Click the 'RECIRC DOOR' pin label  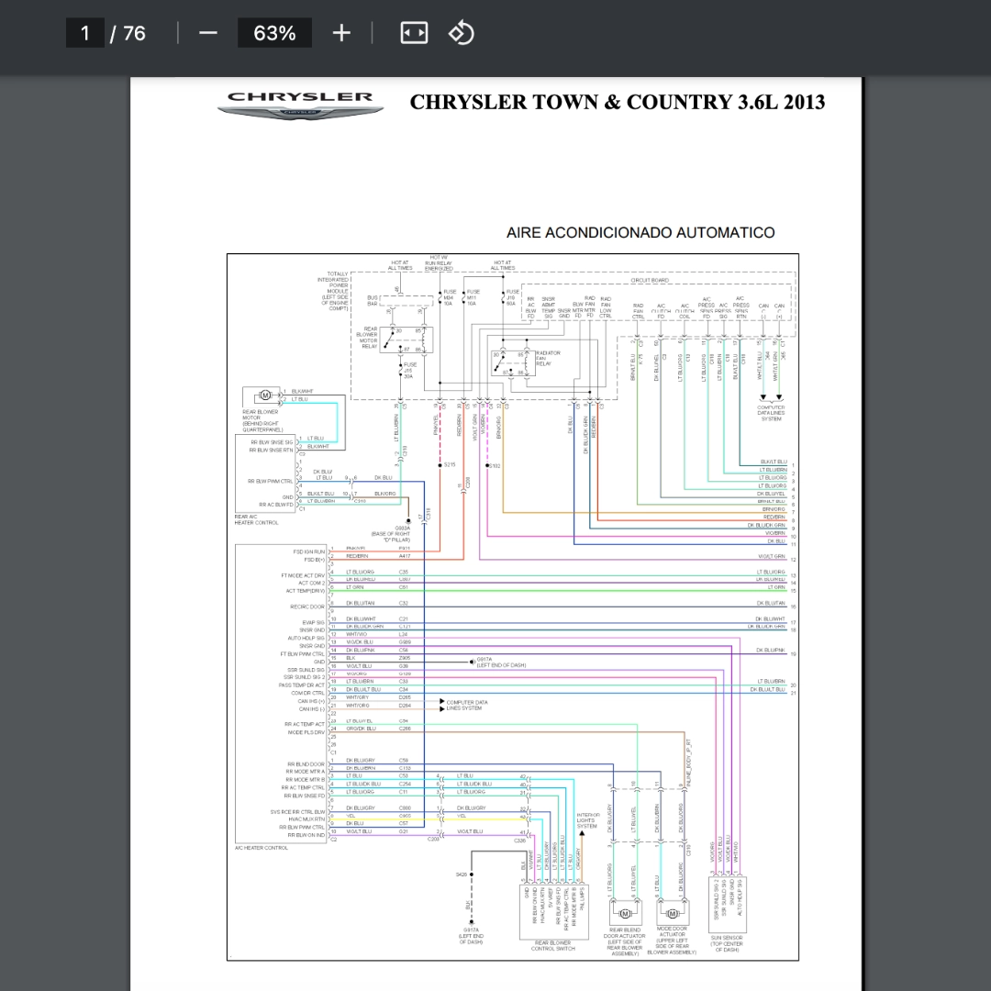tap(307, 607)
